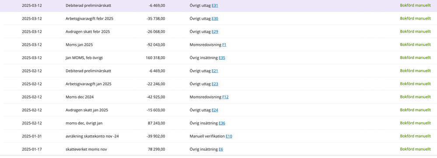
Task: Click amount -15 603,00
Action: (156, 110)
